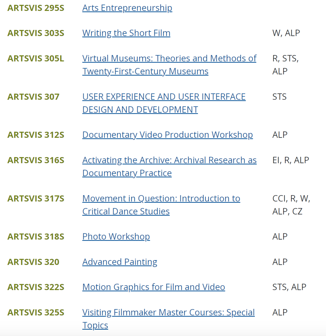
Task: Click the ARTSVIS 312S course code
Action: click(x=36, y=135)
